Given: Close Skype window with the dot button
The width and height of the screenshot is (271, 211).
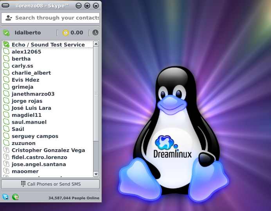Looking at the screenshot, I should tap(96, 6).
